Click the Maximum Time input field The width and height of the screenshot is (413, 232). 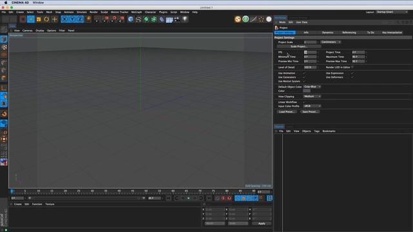pos(358,57)
